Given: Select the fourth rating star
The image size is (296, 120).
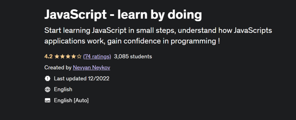Looking at the screenshot, I should coord(73,56).
